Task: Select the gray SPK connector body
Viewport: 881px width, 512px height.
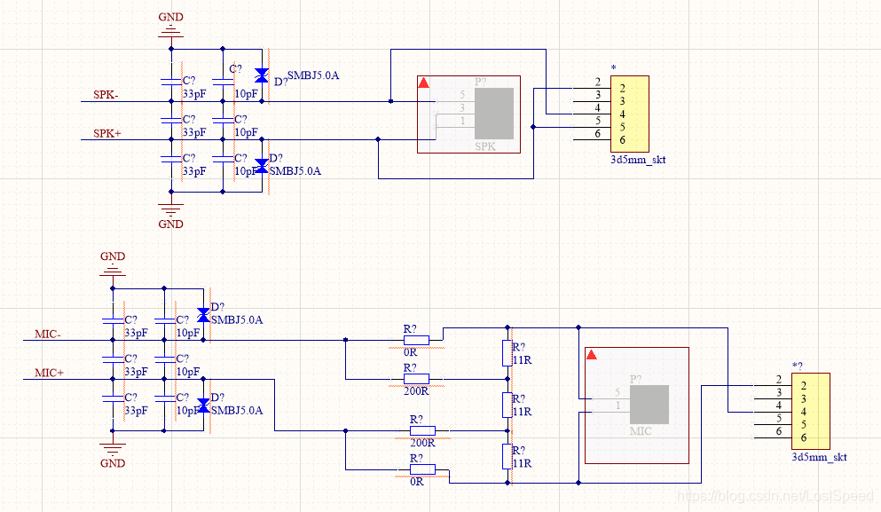Action: 494,114
